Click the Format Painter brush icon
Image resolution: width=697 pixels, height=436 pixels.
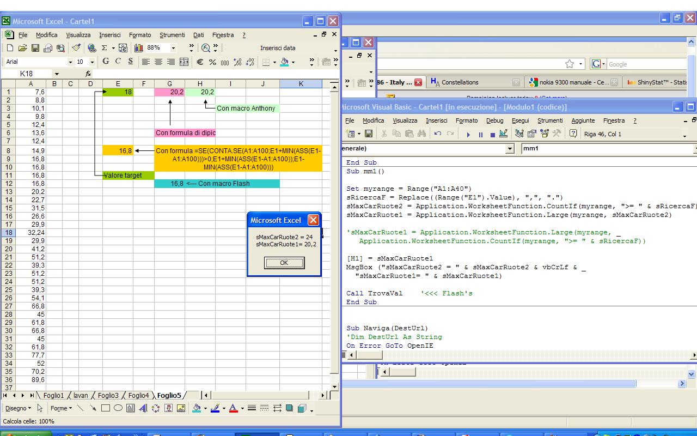pos(76,48)
